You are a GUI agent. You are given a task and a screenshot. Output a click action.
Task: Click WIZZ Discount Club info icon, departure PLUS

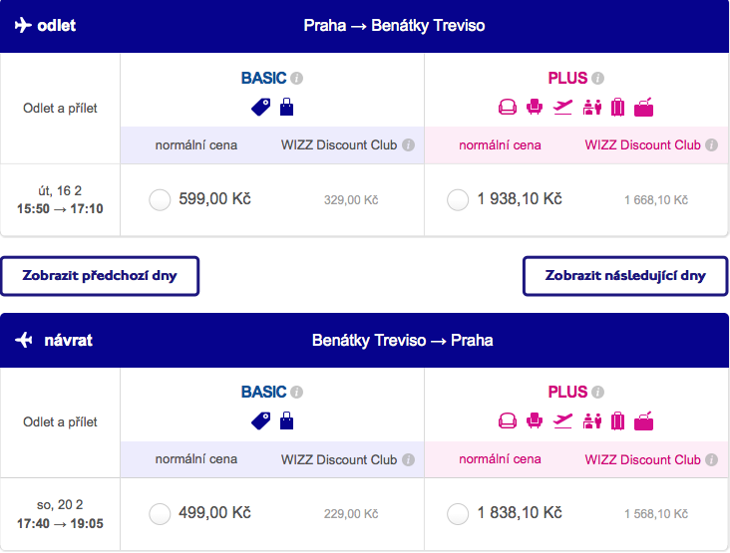point(711,145)
